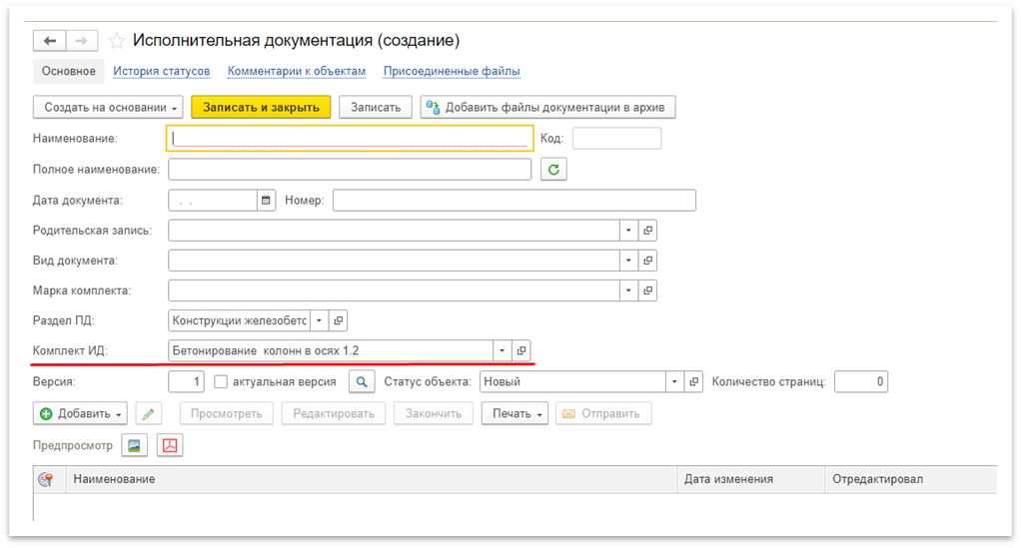
Task: Click the green refresh icon beside full name
Action: (553, 170)
